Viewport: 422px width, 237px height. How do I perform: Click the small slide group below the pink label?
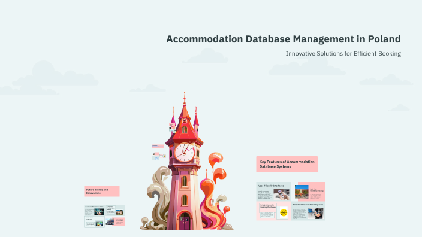159,156
